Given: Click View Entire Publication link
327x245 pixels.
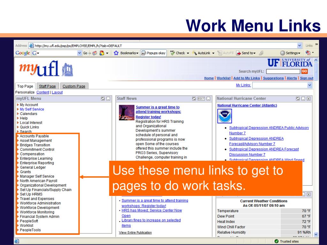Looking at the screenshot, I should tap(135, 233).
